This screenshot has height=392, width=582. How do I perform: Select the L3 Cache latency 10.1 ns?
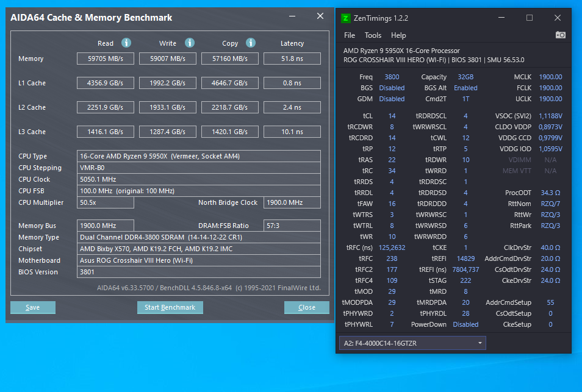292,132
